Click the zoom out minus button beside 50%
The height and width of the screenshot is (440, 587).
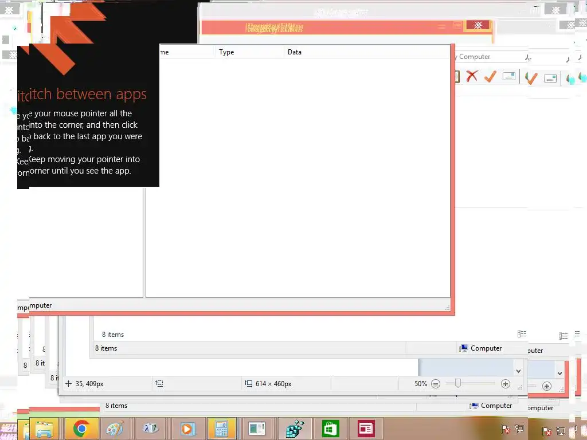[x=436, y=383]
